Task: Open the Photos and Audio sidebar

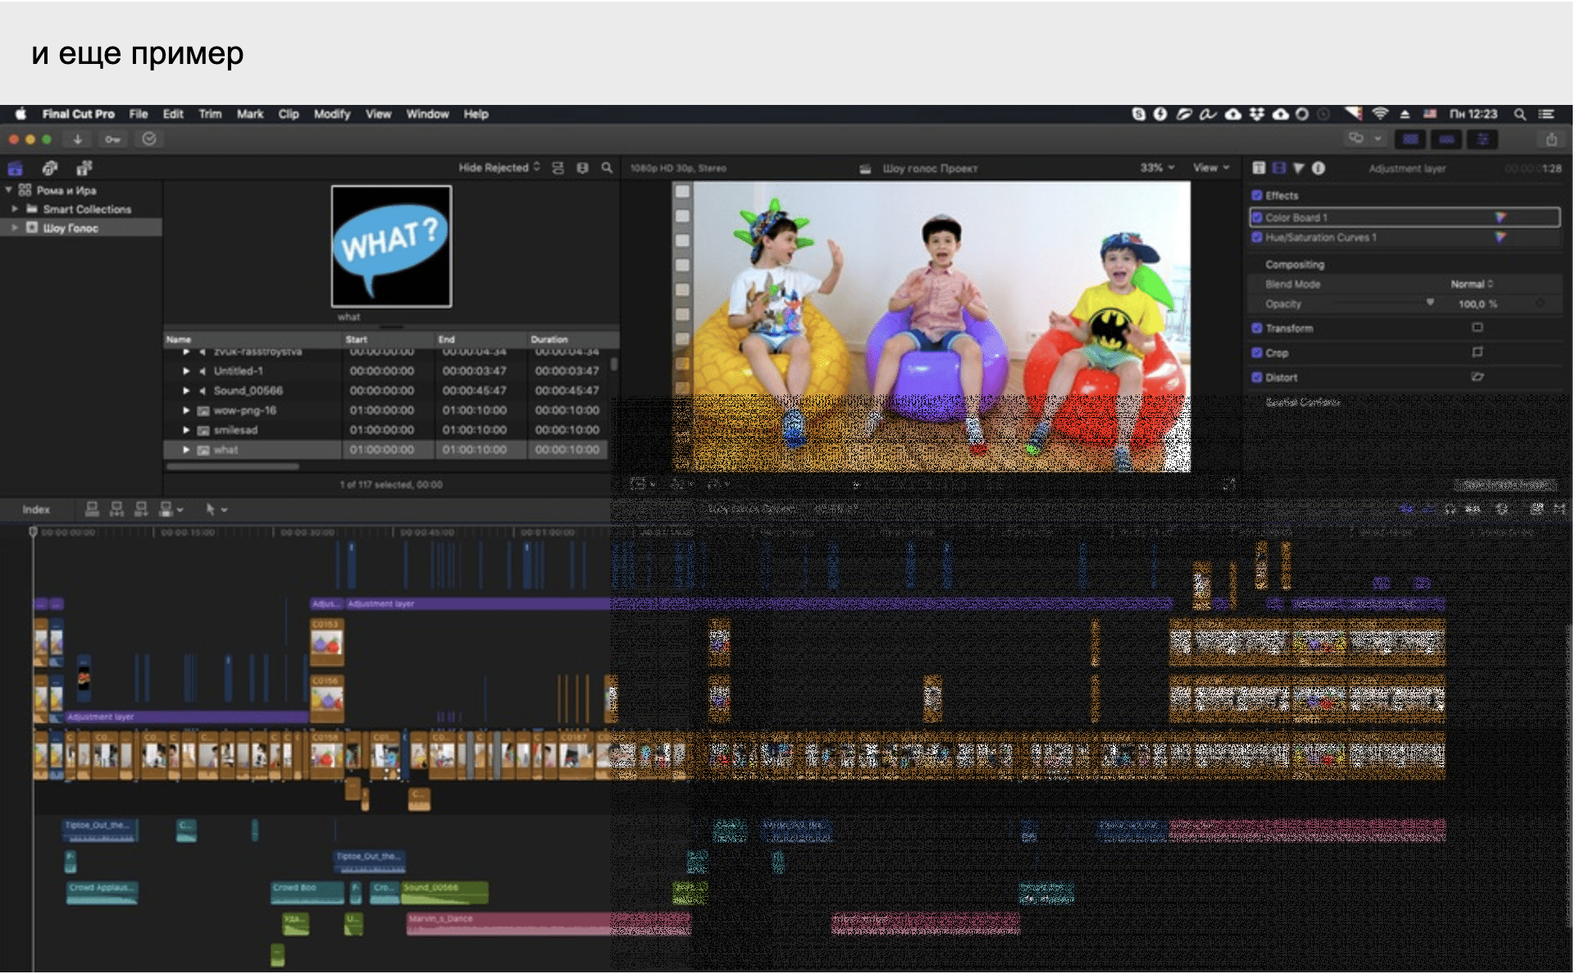Action: [50, 169]
